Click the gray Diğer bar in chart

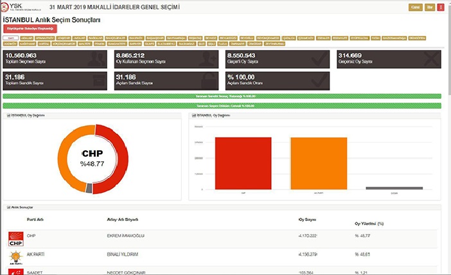coord(394,188)
